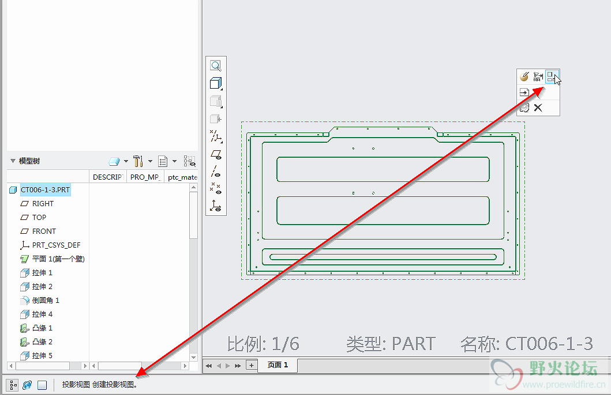Image resolution: width=611 pixels, height=395 pixels.
Task: Toggle coordinate system display visibility
Action: point(216,206)
